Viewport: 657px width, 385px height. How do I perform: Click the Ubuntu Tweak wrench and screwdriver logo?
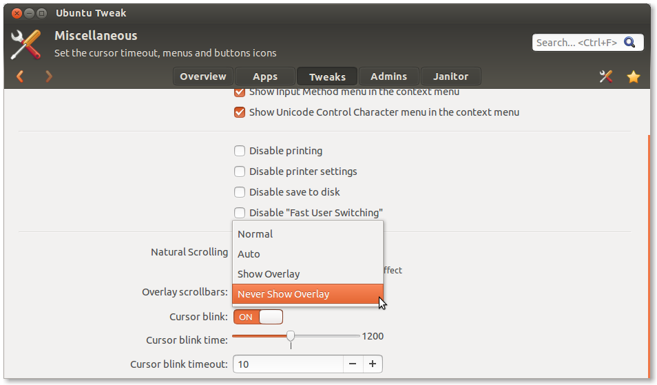coord(26,44)
